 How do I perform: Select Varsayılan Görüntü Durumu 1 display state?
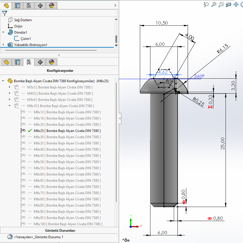39,237
